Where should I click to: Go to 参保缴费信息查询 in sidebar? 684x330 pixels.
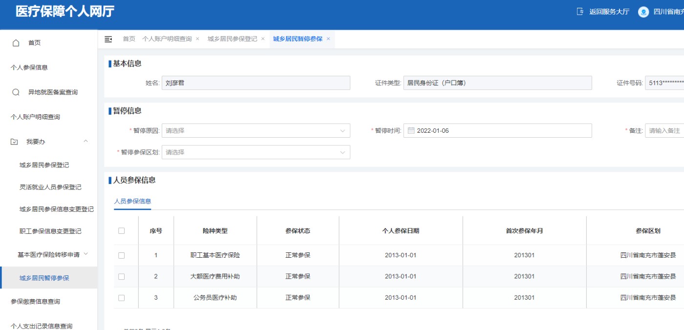point(35,302)
